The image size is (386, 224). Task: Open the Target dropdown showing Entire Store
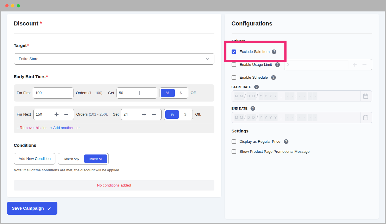(x=114, y=59)
